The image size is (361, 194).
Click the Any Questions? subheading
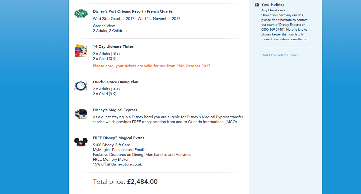[x=273, y=10]
